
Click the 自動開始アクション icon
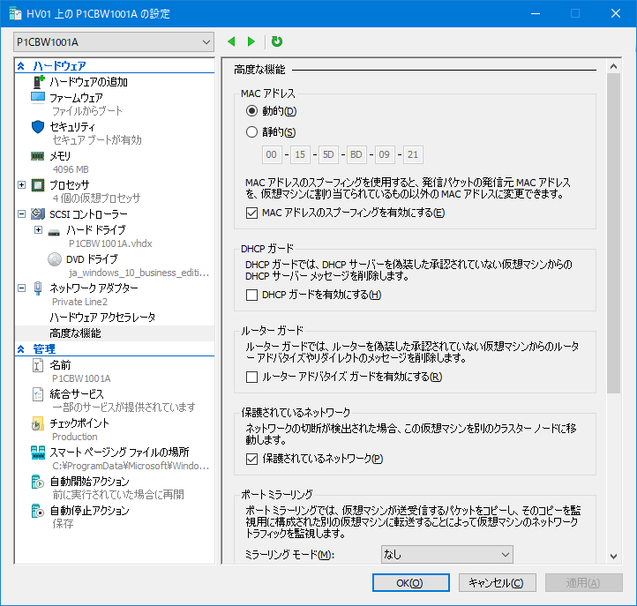point(38,482)
